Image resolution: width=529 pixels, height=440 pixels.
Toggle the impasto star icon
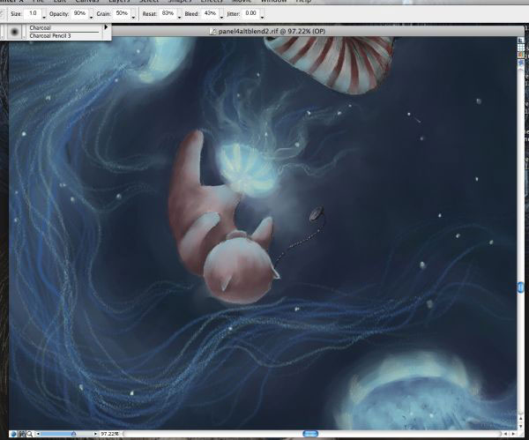click(521, 63)
